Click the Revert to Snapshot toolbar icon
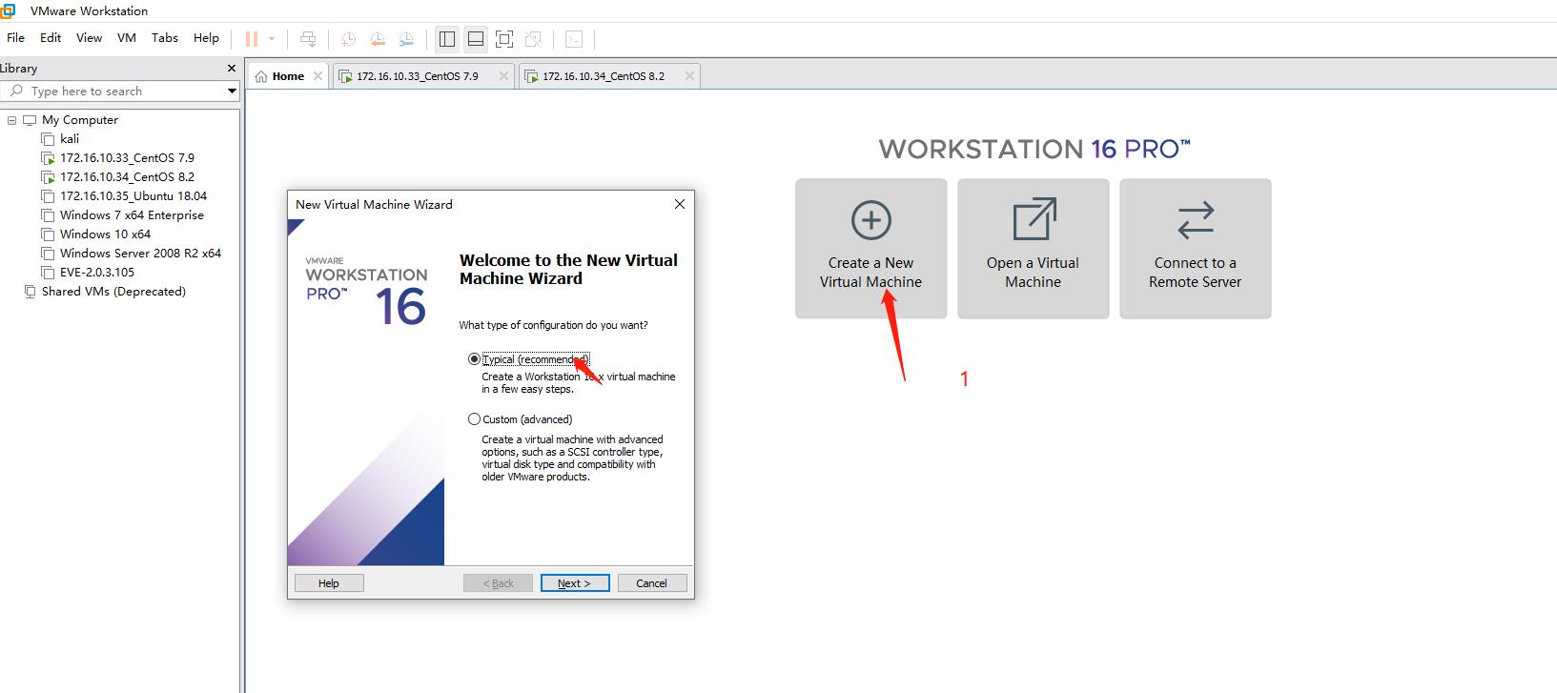This screenshot has height=693, width=1557. click(378, 39)
